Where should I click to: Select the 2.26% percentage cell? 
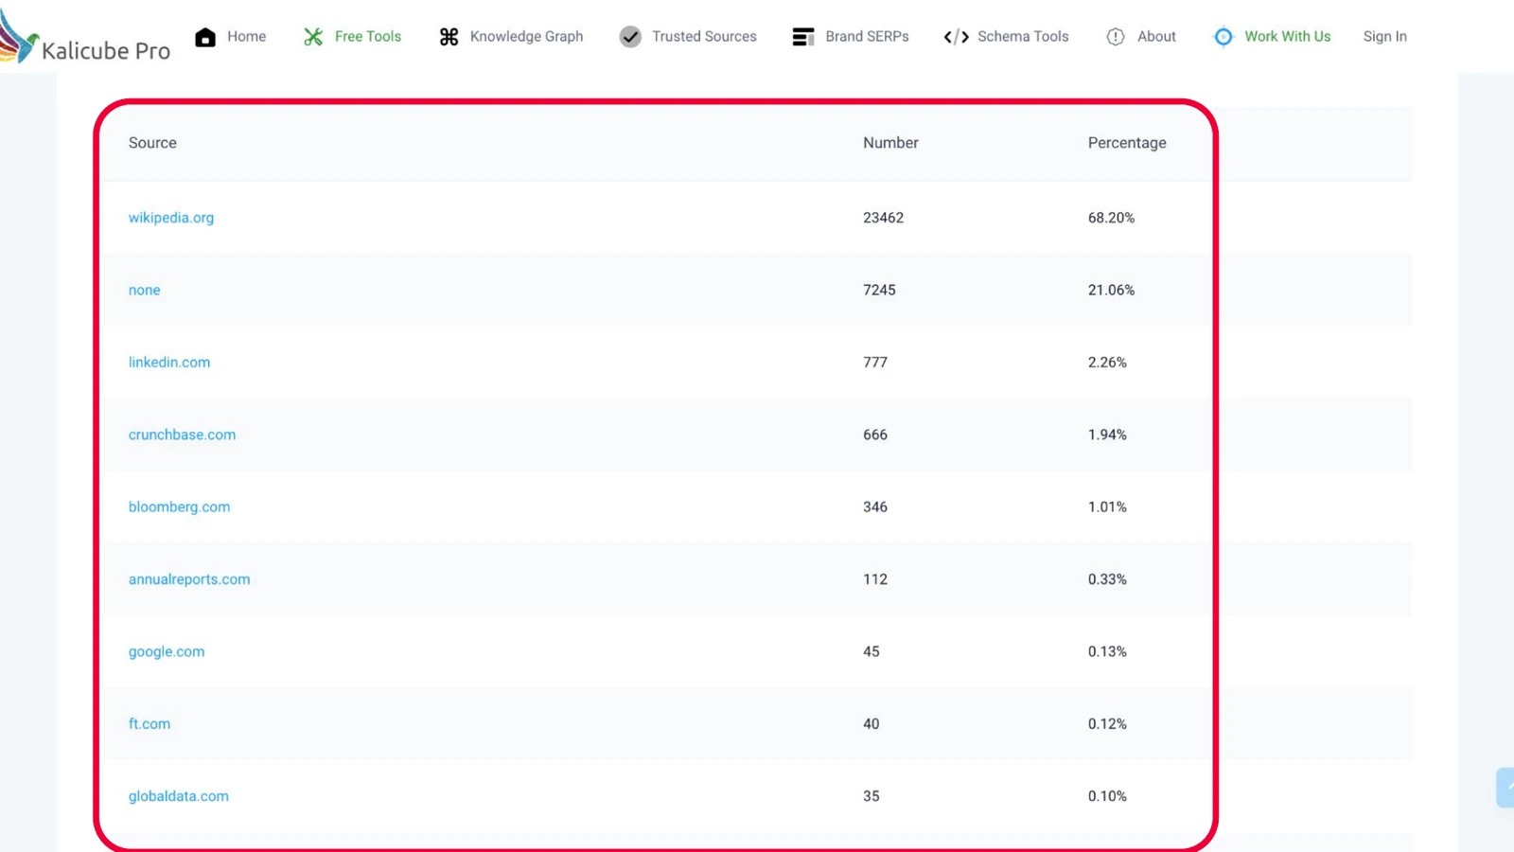point(1107,363)
